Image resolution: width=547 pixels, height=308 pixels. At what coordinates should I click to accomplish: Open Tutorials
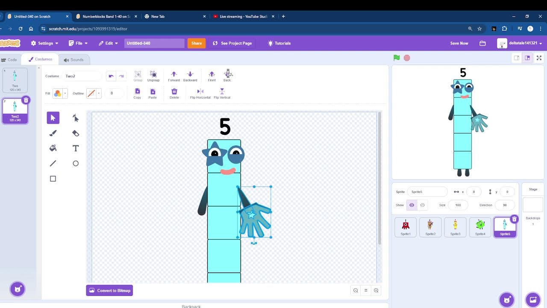pos(279,43)
